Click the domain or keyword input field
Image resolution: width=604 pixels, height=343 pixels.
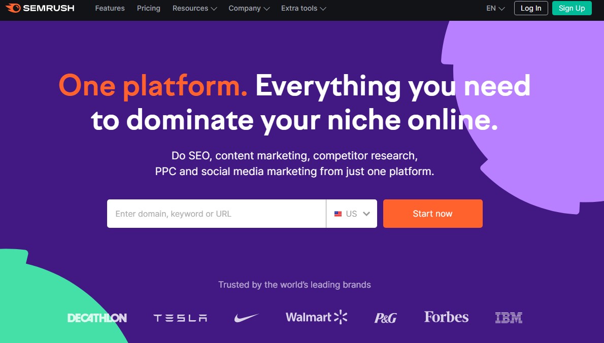click(x=213, y=213)
